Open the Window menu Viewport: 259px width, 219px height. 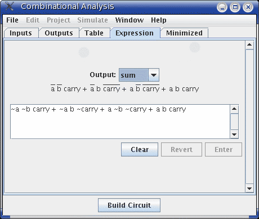(129, 20)
